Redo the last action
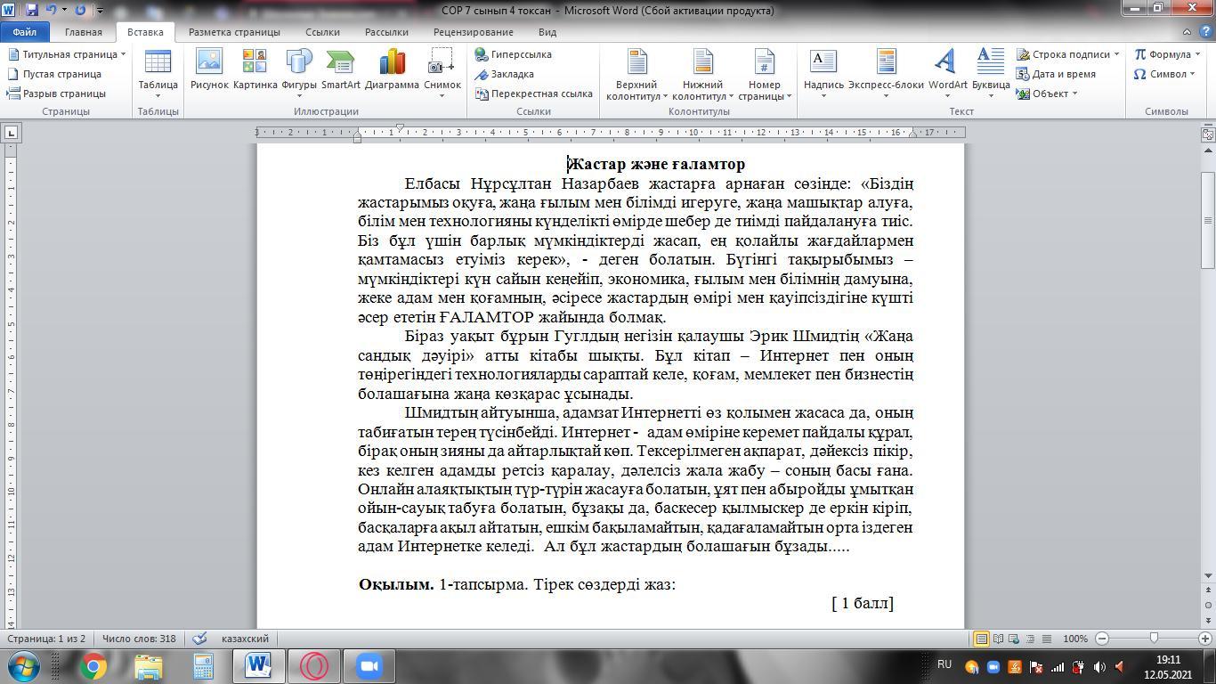Image resolution: width=1216 pixels, height=684 pixels. pos(81,10)
